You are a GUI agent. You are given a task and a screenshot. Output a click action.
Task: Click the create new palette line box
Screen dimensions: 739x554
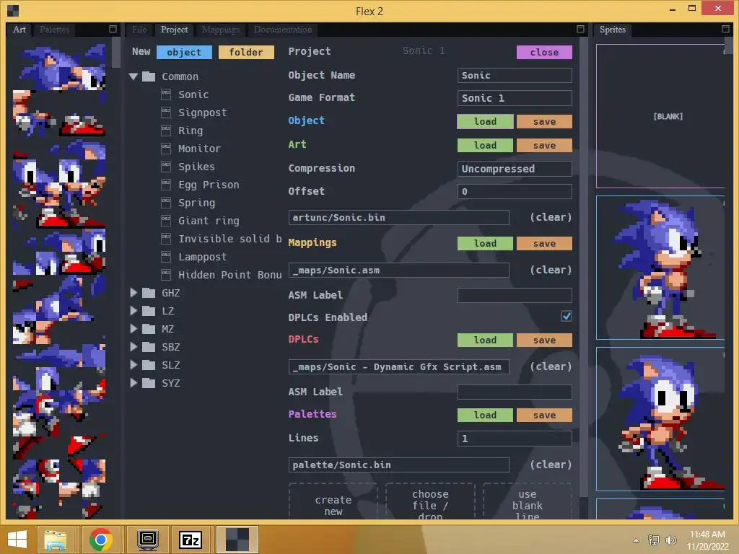(x=333, y=501)
